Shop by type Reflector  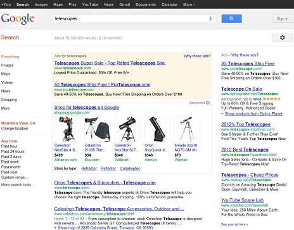[108, 169]
